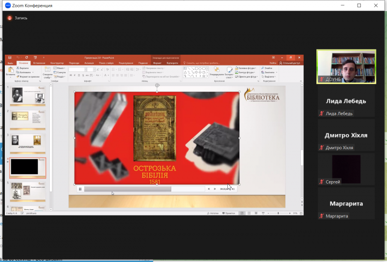Open the Відтворити video tools tab
Screen dimensions: 387x262
(172, 63)
